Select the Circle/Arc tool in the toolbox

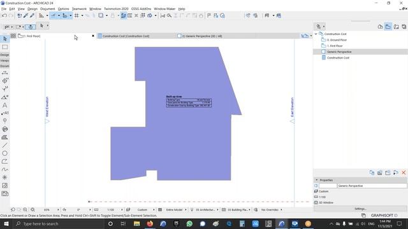4,153
